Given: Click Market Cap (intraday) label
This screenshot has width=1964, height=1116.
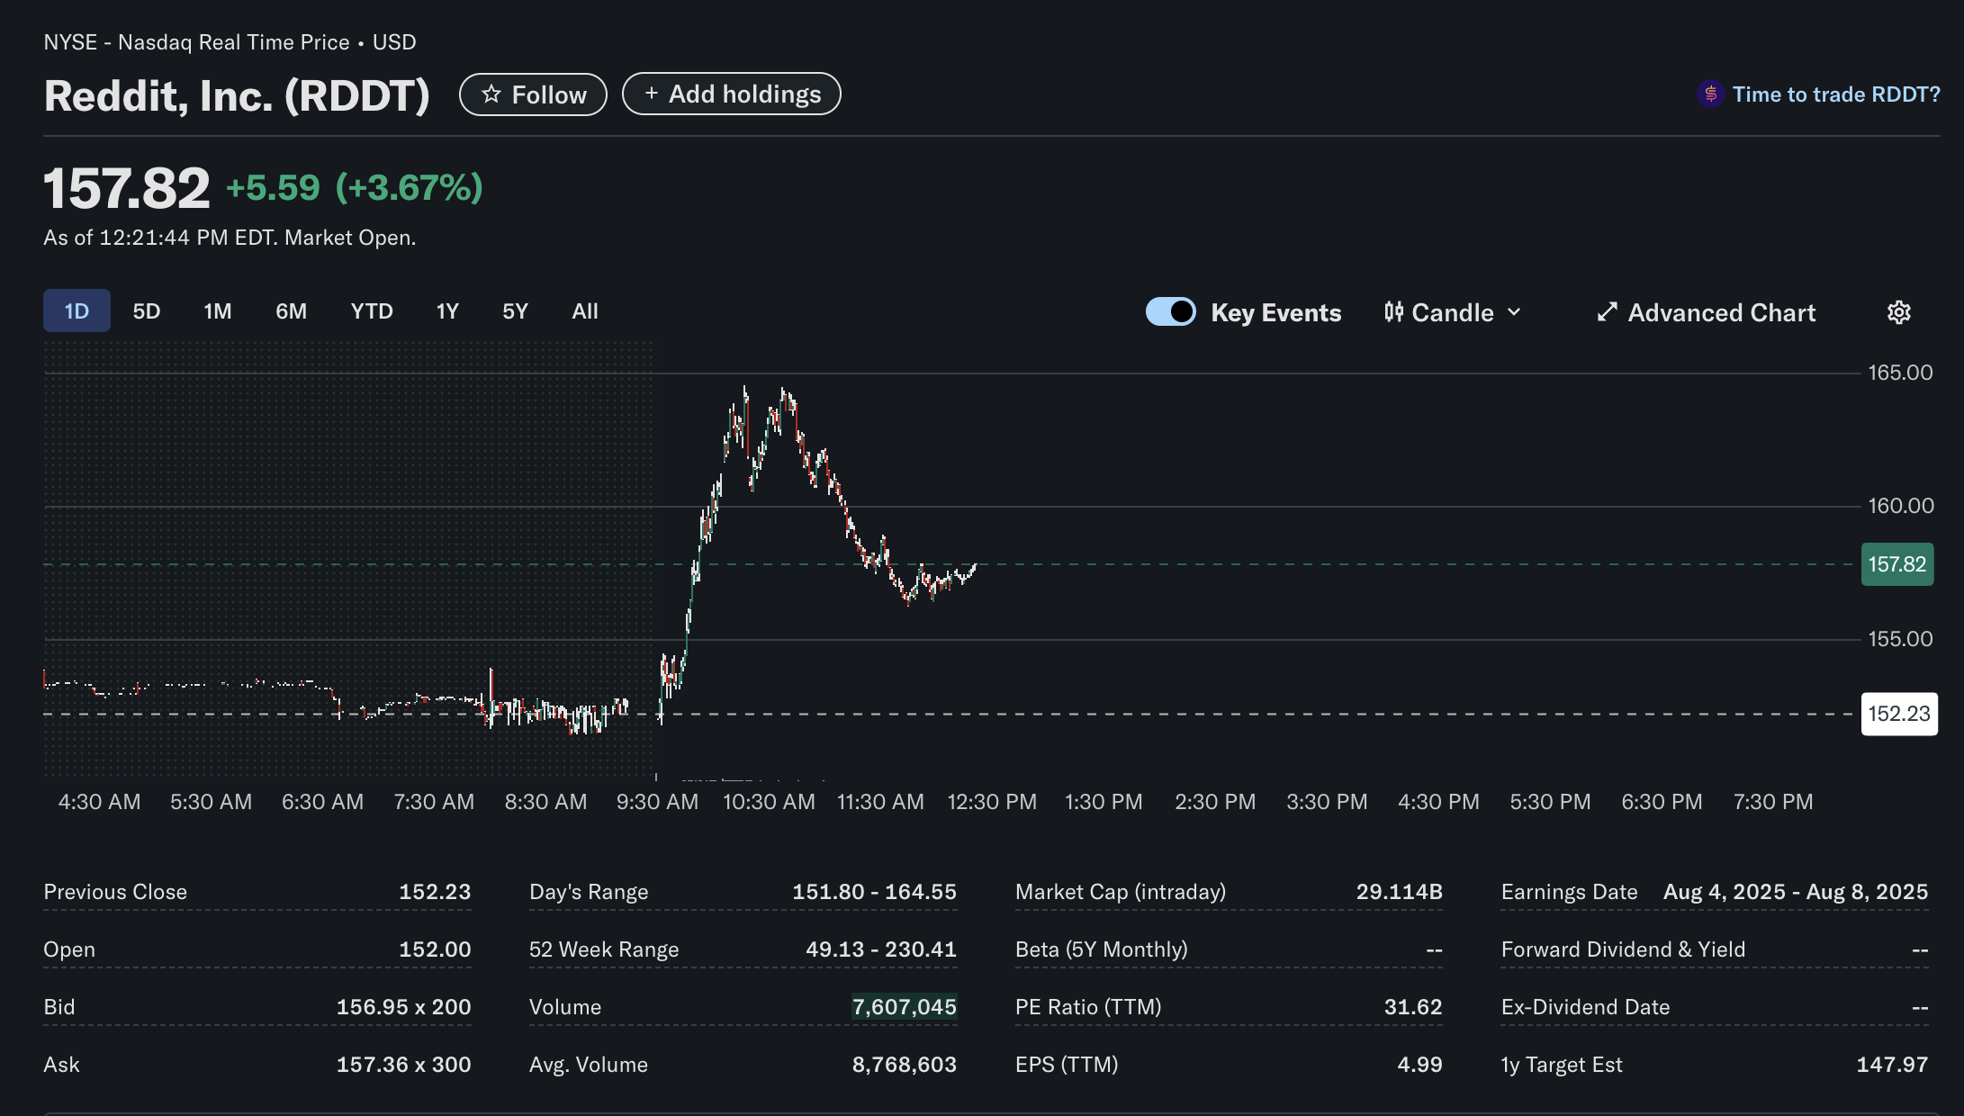Looking at the screenshot, I should coord(1121,892).
